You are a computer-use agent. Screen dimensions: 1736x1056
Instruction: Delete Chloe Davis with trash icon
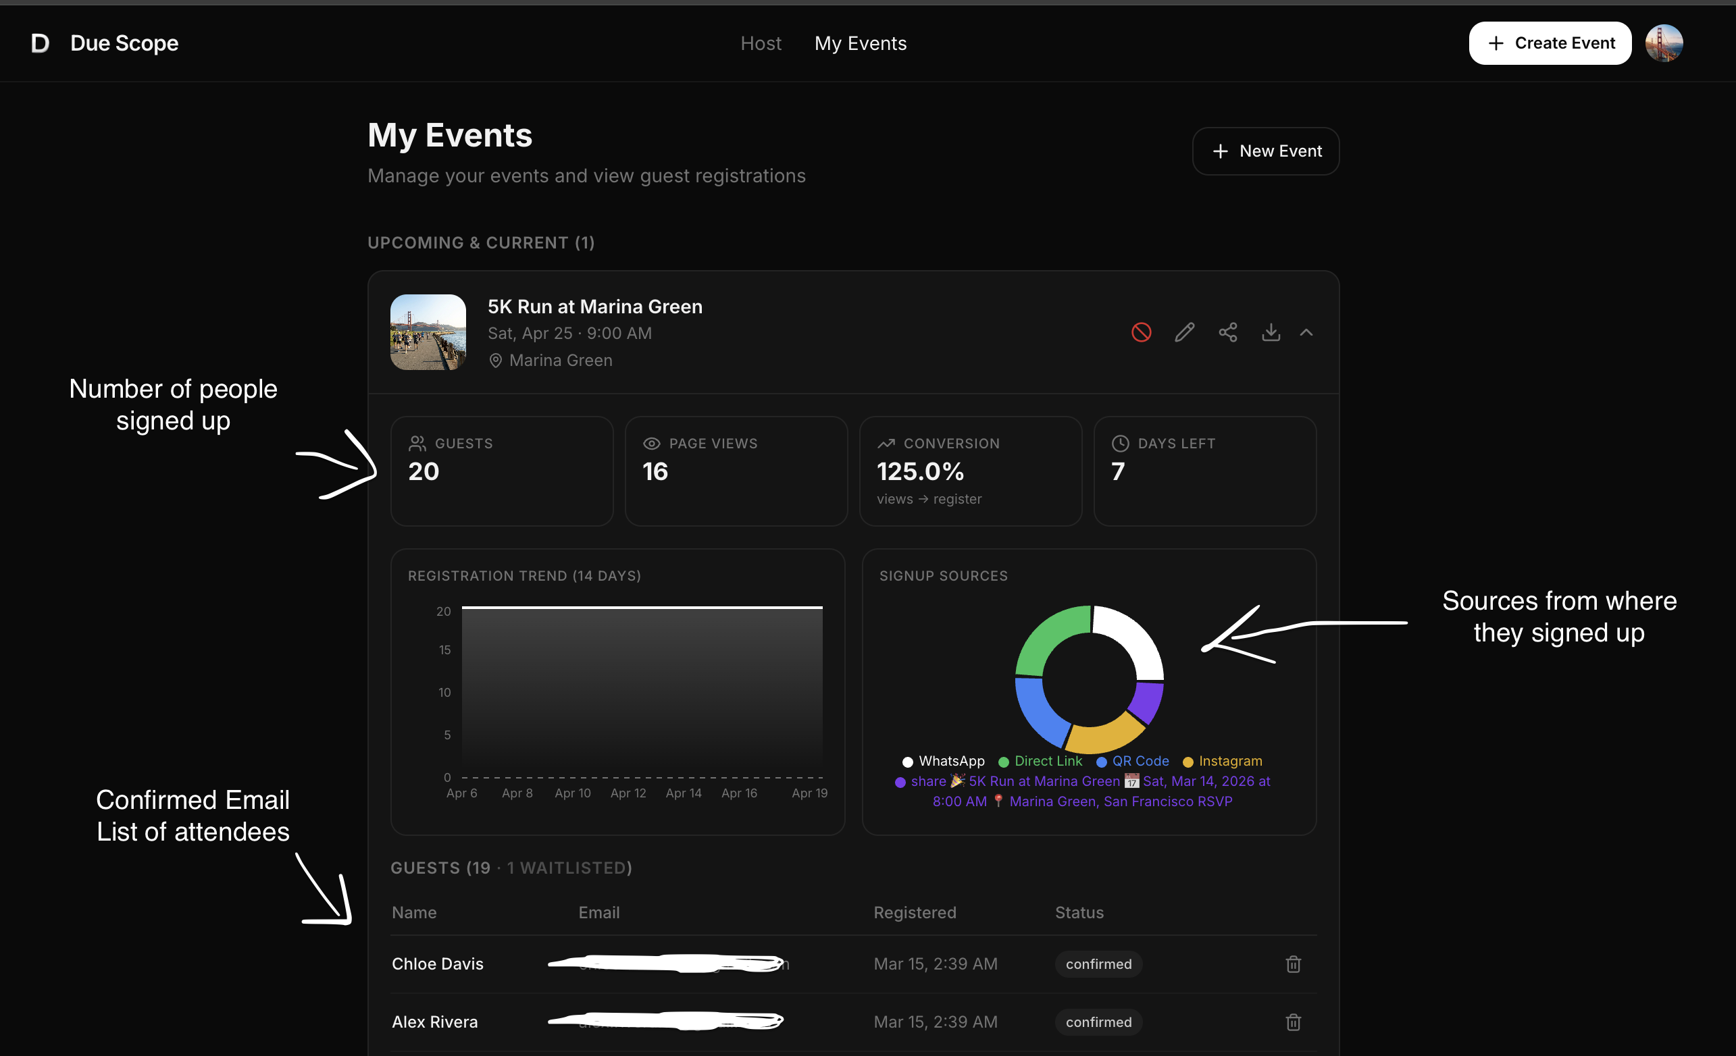tap(1293, 963)
